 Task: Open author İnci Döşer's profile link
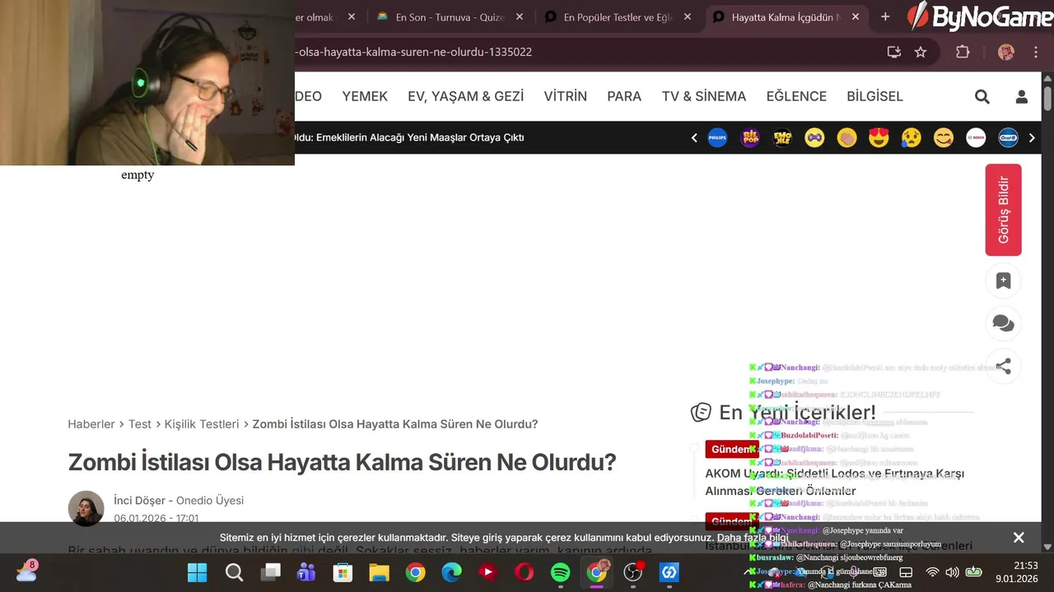140,501
